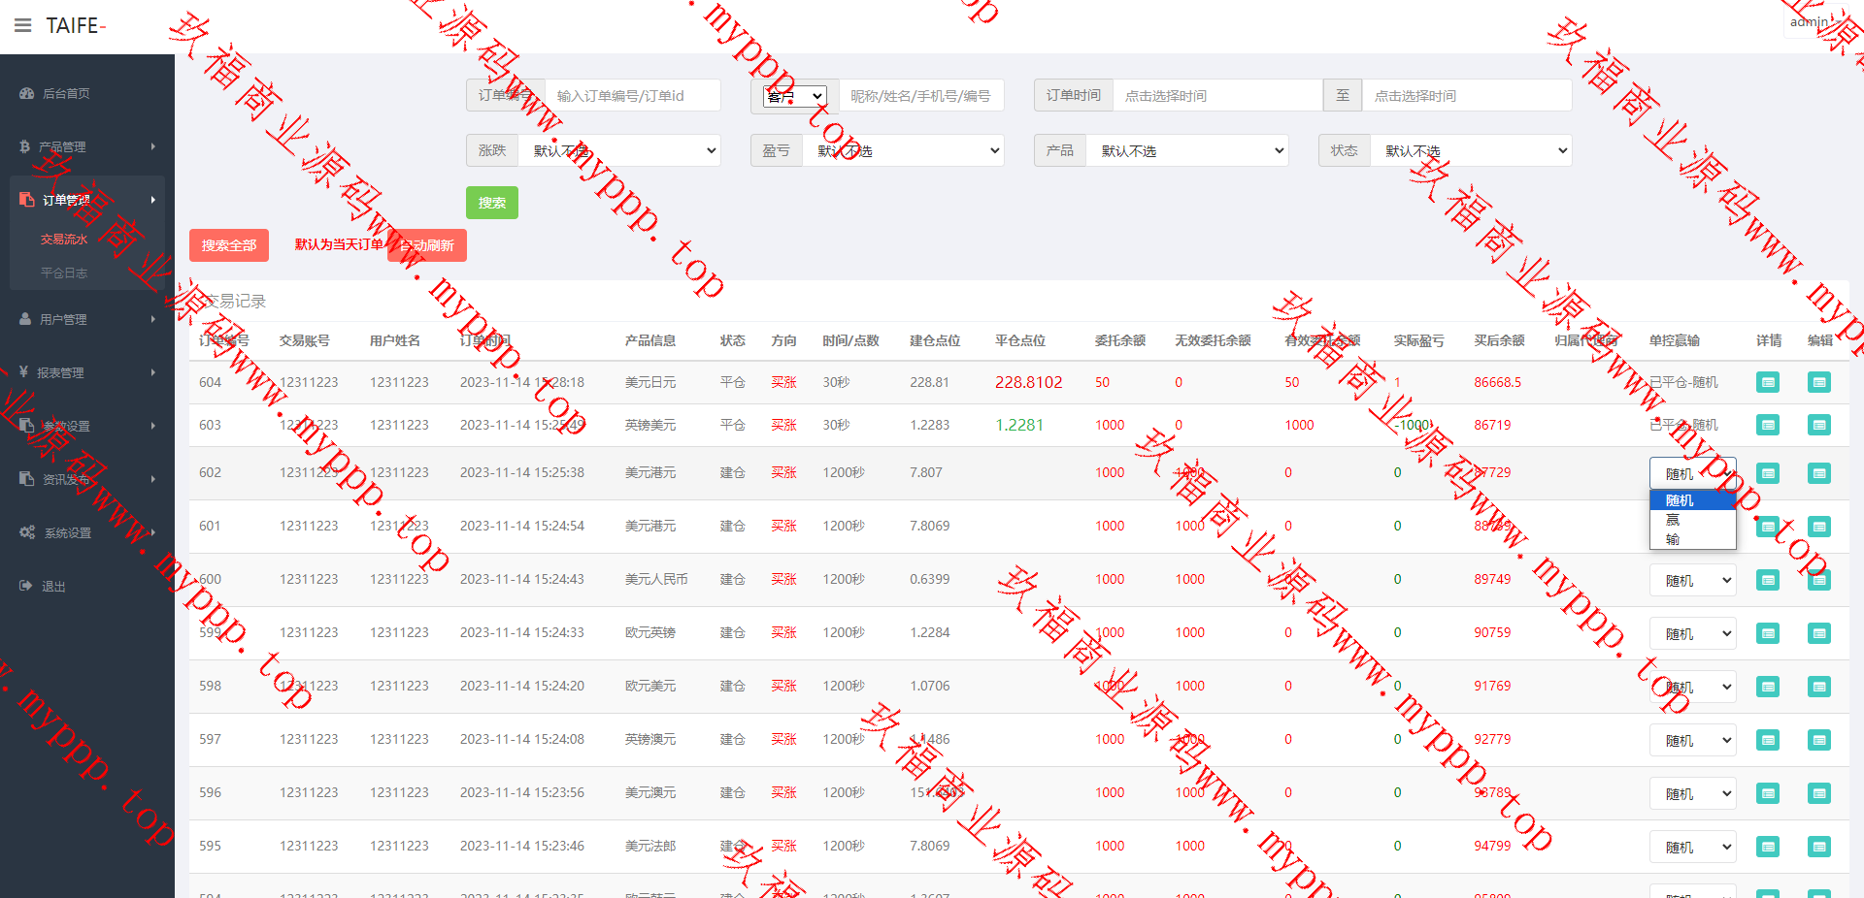Viewport: 1864px width, 898px height.
Task: Open edit icon for order 602
Action: tap(1819, 473)
